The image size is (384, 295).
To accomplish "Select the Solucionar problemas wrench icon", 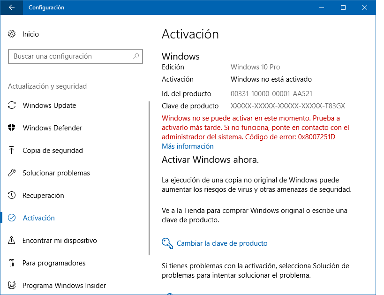I will (12, 173).
